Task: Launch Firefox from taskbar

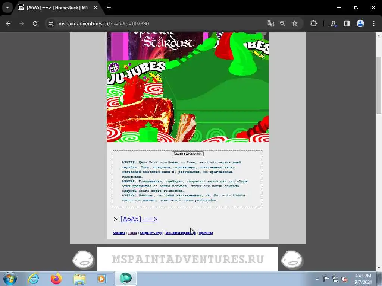Action: tap(56, 279)
